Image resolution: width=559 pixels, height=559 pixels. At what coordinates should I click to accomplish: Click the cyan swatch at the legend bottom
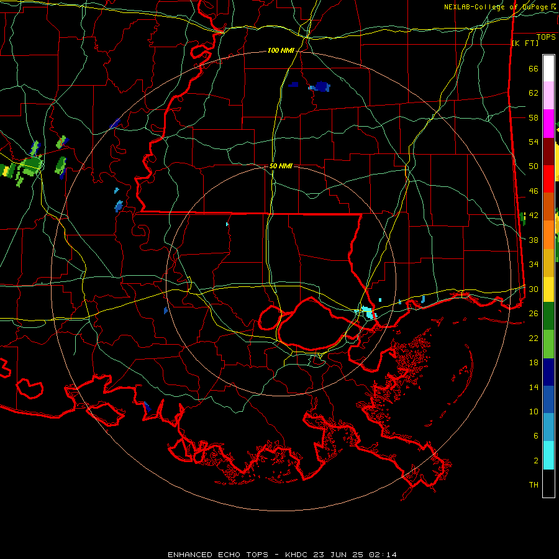point(548,455)
